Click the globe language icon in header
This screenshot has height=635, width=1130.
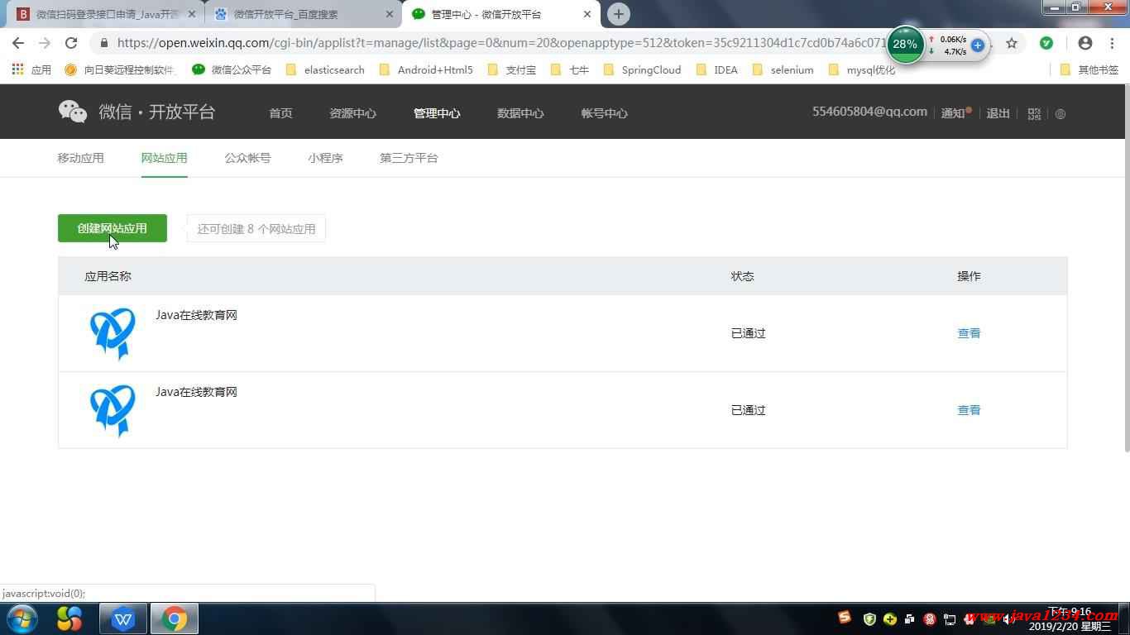coord(1061,114)
